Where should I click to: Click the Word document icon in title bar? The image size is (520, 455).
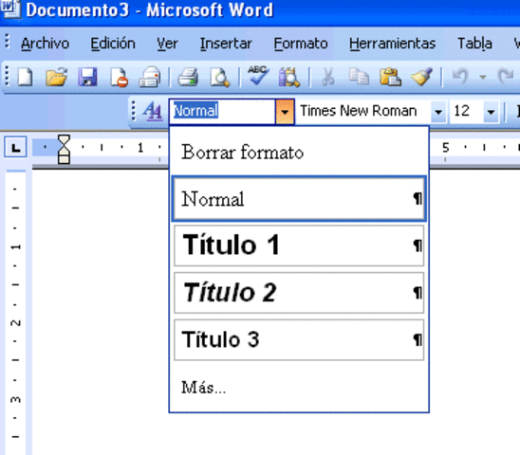coord(10,9)
